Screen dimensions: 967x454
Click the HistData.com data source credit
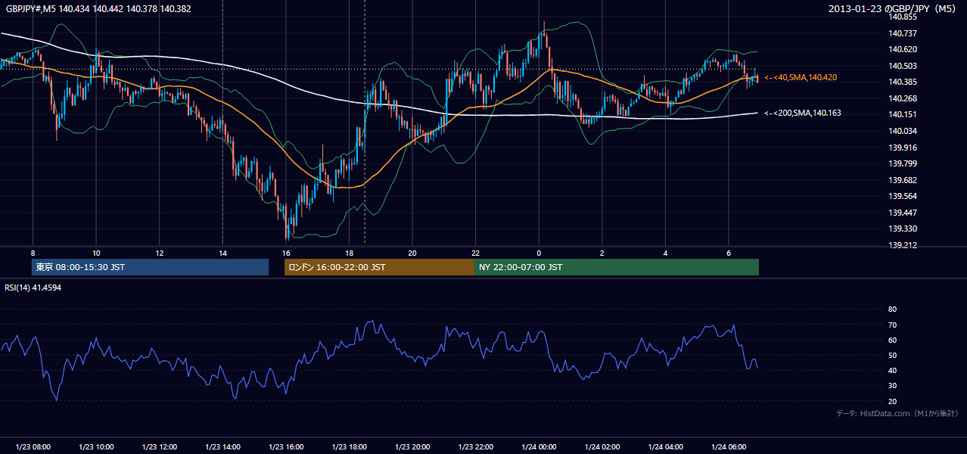[x=897, y=413]
